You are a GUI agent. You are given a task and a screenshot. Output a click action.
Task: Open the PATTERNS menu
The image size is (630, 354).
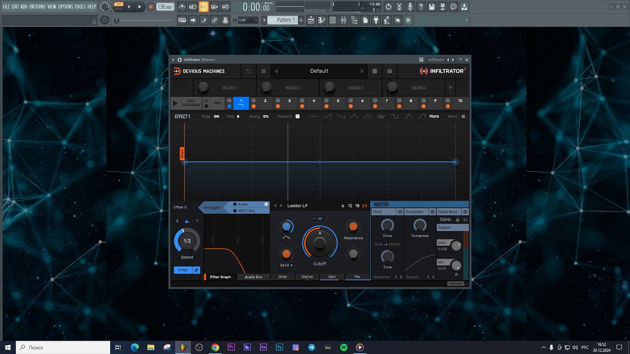(37, 7)
